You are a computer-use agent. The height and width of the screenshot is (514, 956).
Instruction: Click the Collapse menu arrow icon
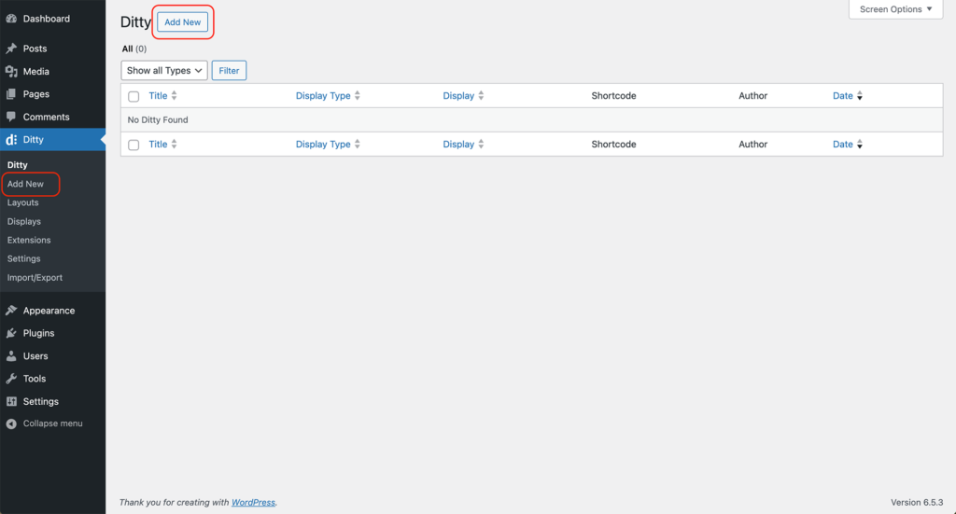click(11, 424)
